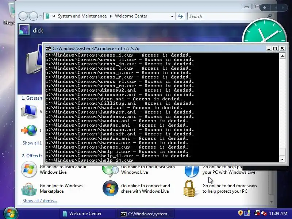Open Go online to learn about Windows Live
The image size is (292, 219).
click(63, 169)
